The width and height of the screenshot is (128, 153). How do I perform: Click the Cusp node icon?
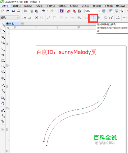[x=61, y=18]
